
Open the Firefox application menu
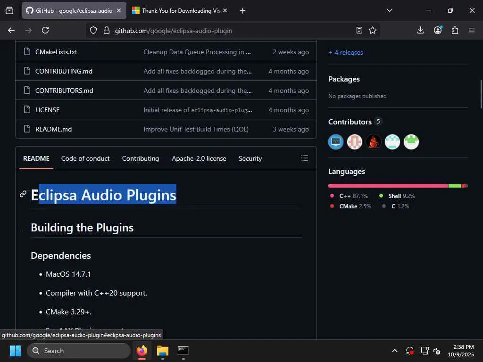click(472, 30)
